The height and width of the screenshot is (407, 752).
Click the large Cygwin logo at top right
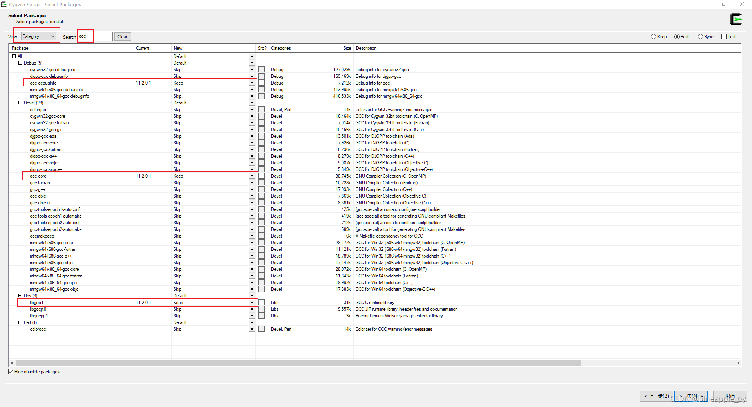[x=736, y=19]
